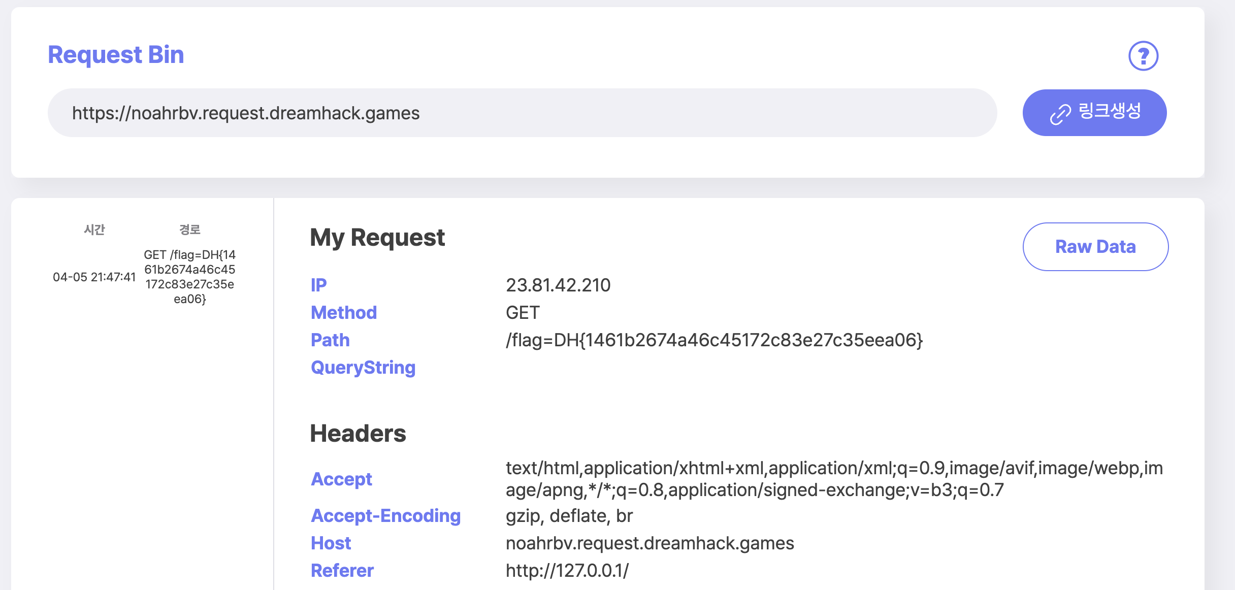Click the IP address value 23.81.42.210
Image resolution: width=1235 pixels, height=590 pixels.
(x=558, y=285)
